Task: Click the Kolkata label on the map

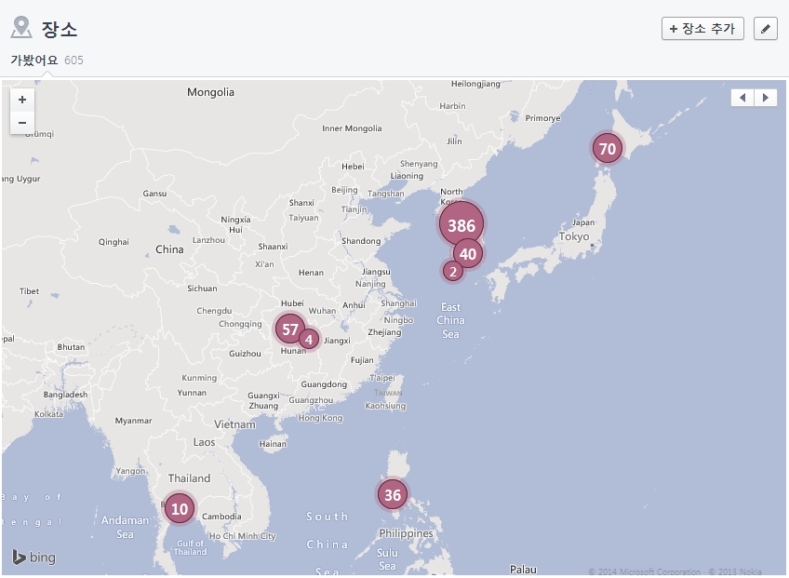Action: [48, 414]
